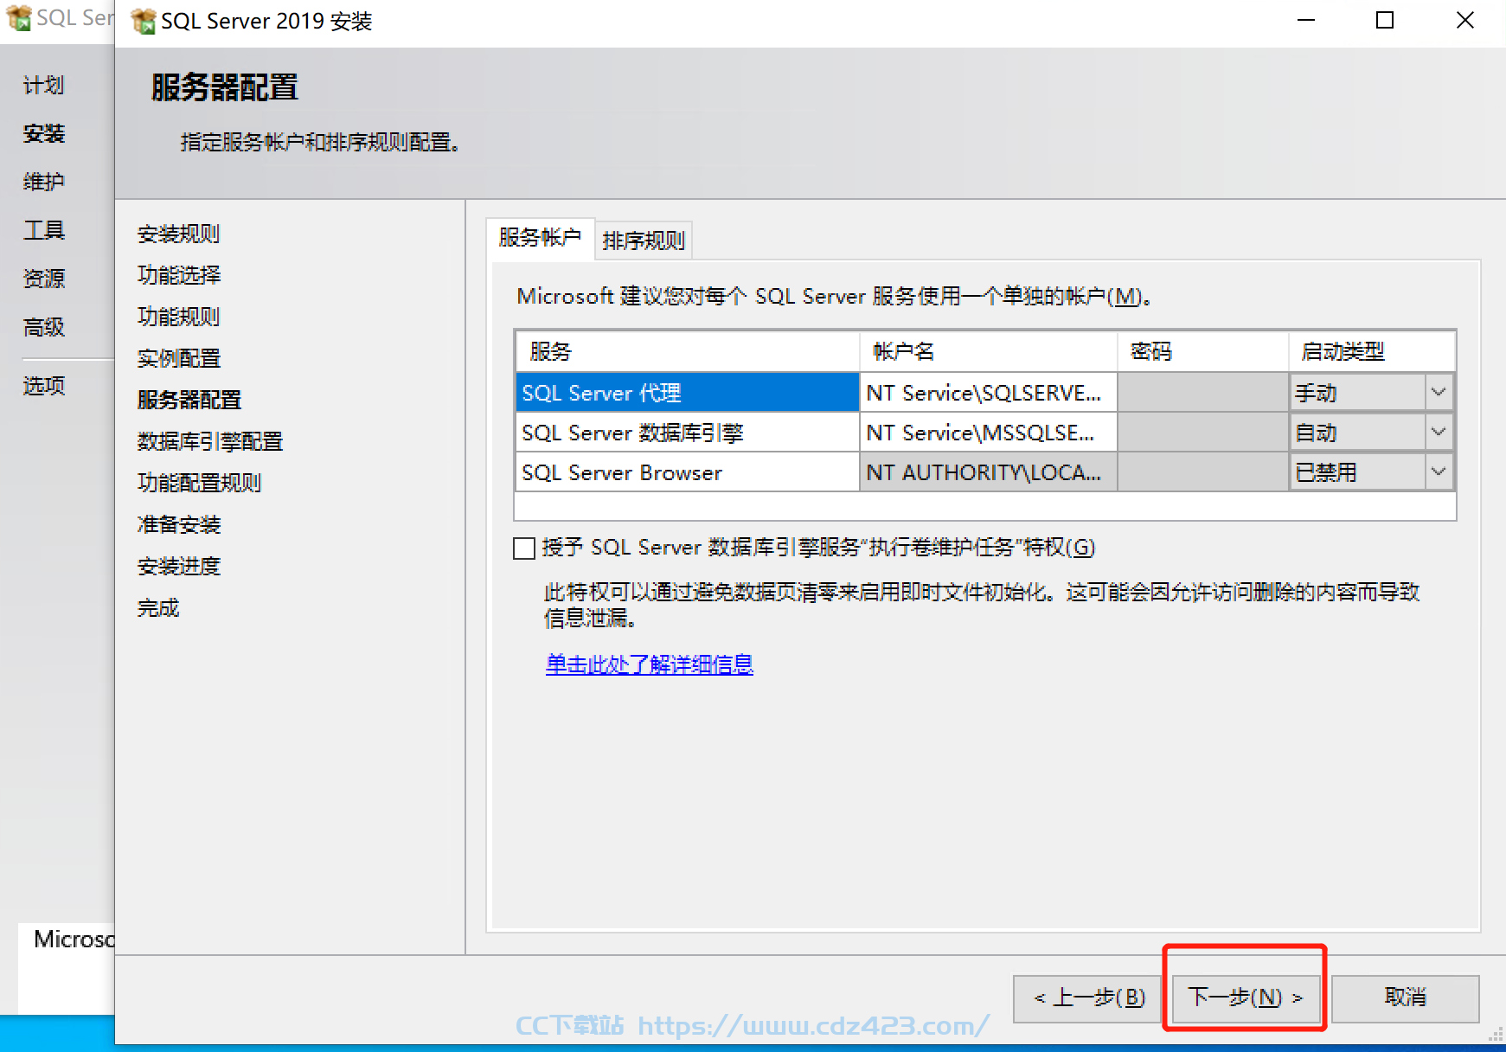Open the 单击此处了解详细信息 link
The height and width of the screenshot is (1052, 1506).
pos(650,664)
